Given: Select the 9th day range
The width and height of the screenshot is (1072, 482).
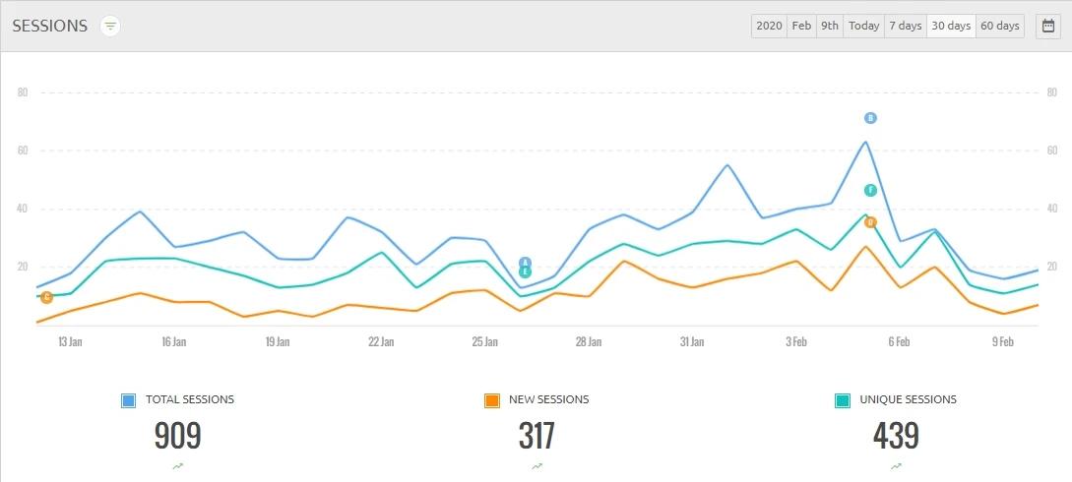Looking at the screenshot, I should coord(830,27).
